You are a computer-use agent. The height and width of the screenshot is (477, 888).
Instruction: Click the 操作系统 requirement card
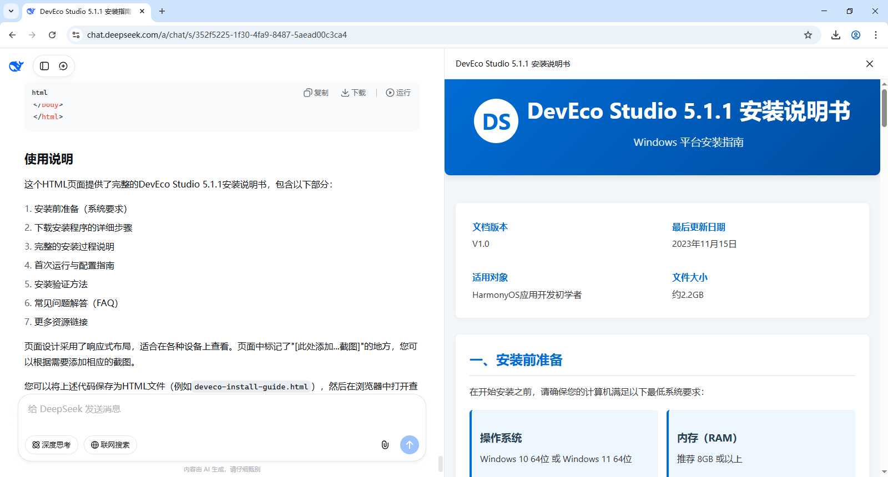pyautogui.click(x=564, y=443)
